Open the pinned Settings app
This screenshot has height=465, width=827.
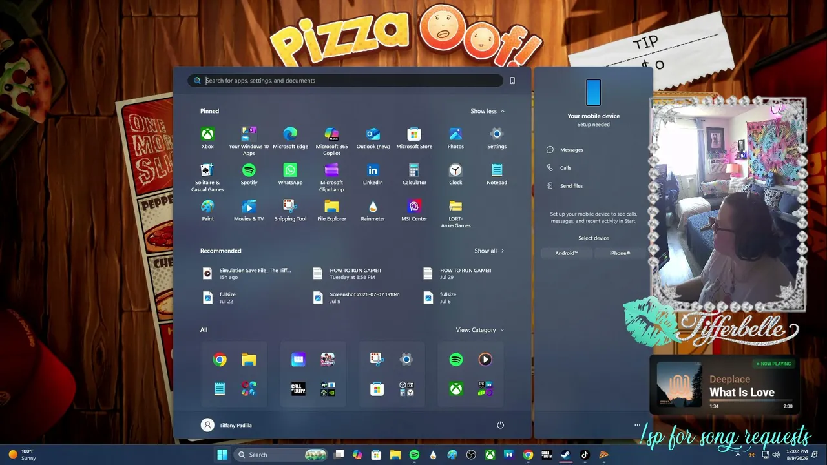[x=497, y=138]
